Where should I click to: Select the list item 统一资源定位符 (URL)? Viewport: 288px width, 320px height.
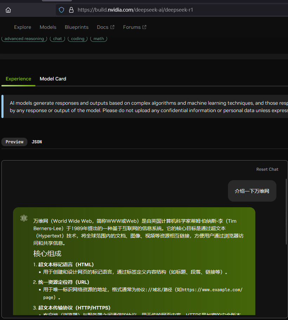point(64,282)
